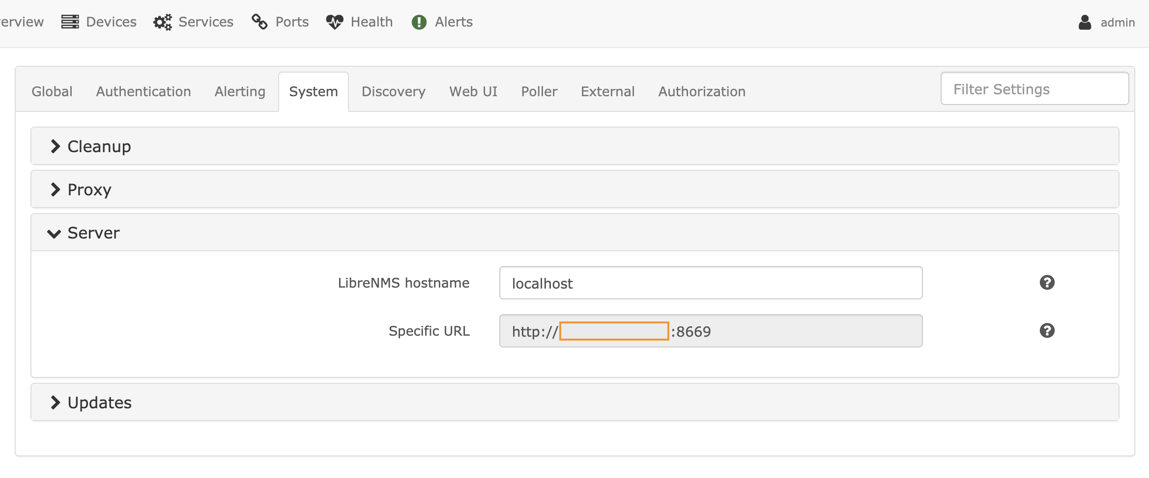
Task: Go to the Poller tab
Action: tap(539, 92)
